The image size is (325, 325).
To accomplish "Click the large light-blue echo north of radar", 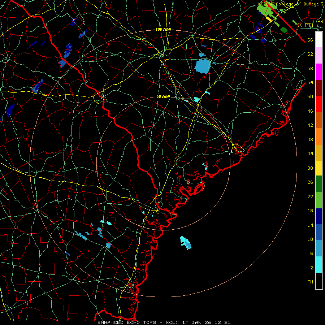I will (202, 66).
